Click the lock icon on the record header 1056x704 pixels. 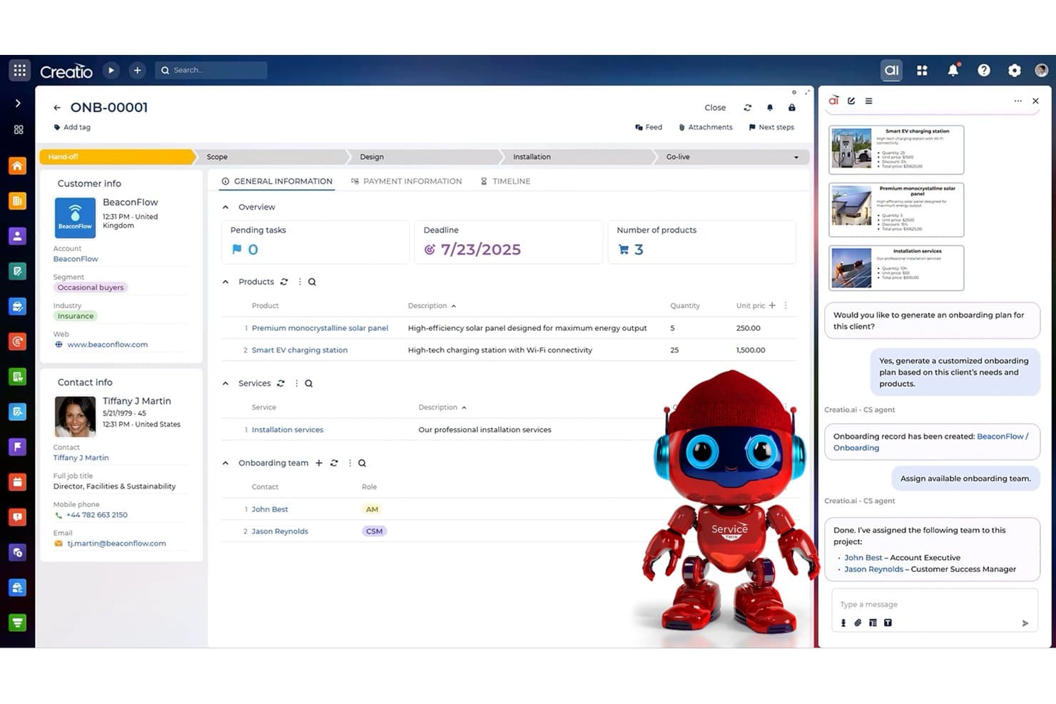pos(792,108)
